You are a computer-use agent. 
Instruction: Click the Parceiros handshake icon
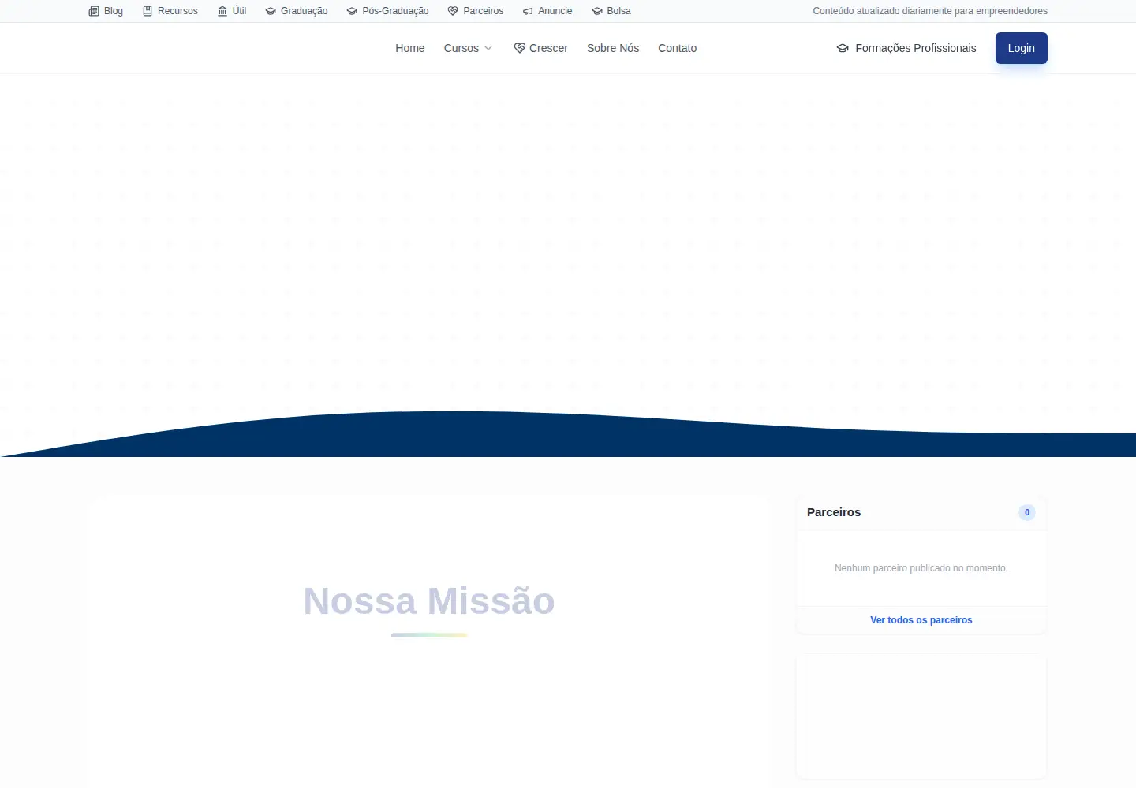coord(453,11)
